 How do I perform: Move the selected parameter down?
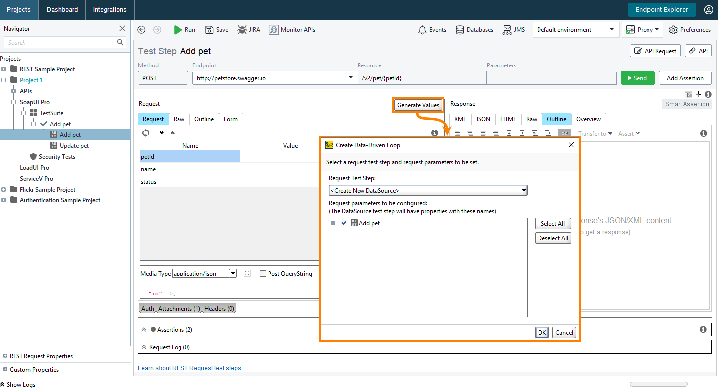click(x=162, y=133)
